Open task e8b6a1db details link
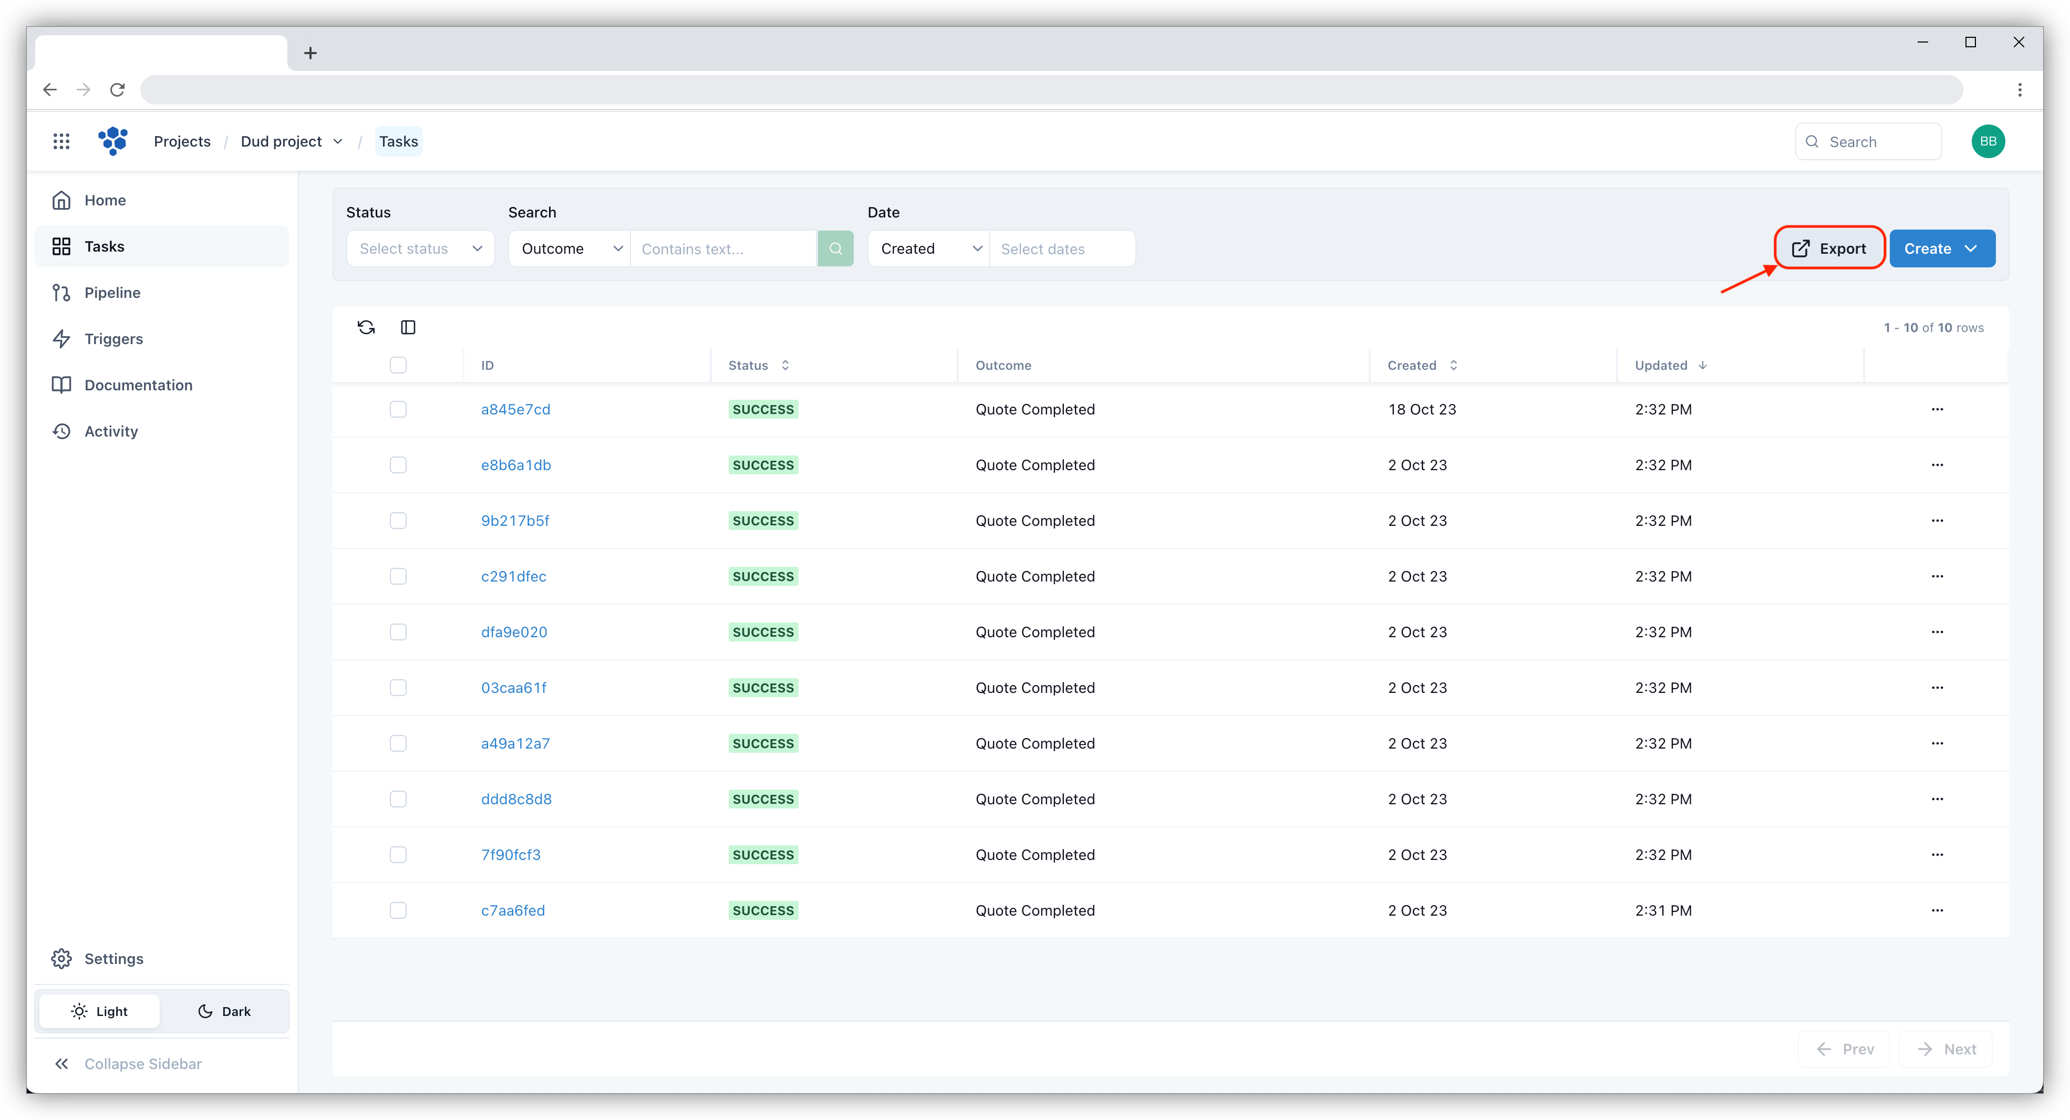Viewport: 2070px width, 1120px height. (x=515, y=464)
